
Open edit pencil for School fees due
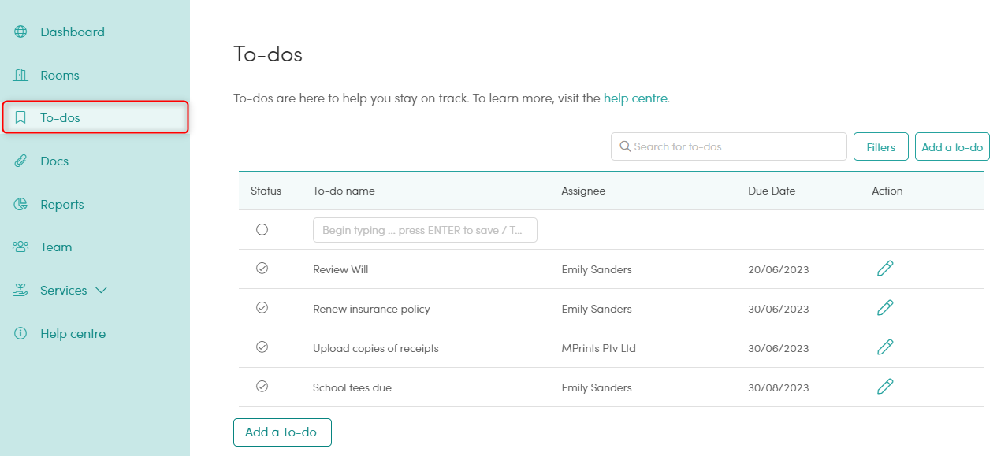[x=885, y=387]
